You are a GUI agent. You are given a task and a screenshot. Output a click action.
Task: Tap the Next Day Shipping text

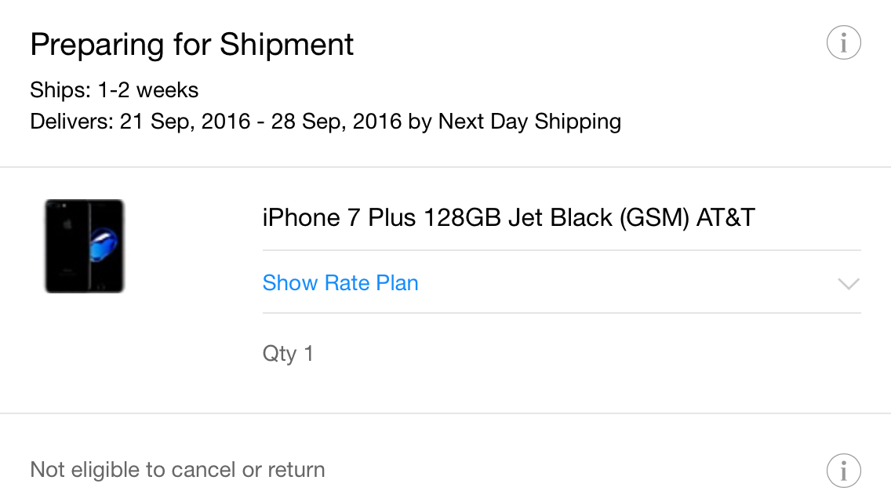[529, 122]
